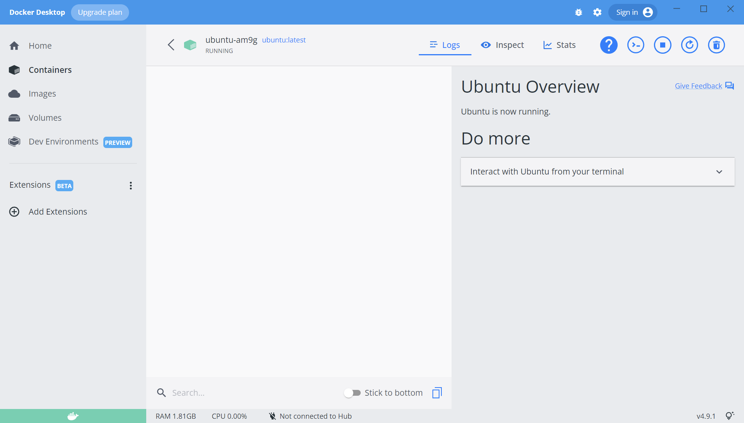Viewport: 744px width, 423px height.
Task: Open the Extensions three-dot menu
Action: pyautogui.click(x=131, y=185)
